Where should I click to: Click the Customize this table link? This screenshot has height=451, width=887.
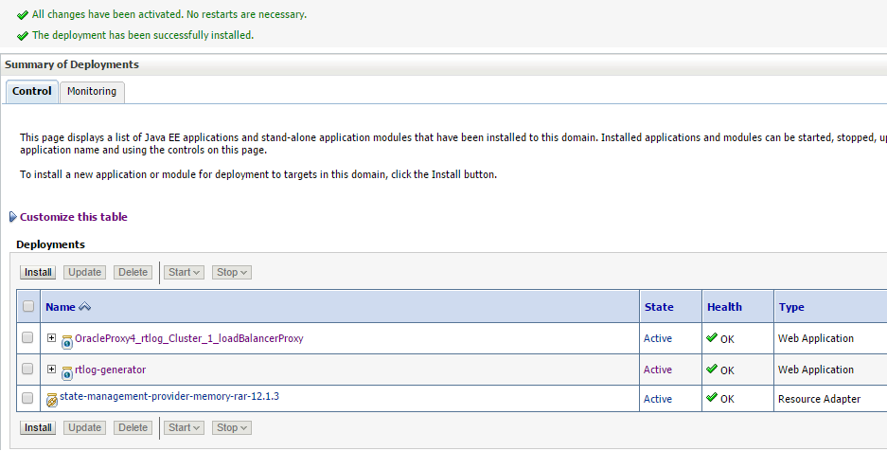tap(74, 217)
